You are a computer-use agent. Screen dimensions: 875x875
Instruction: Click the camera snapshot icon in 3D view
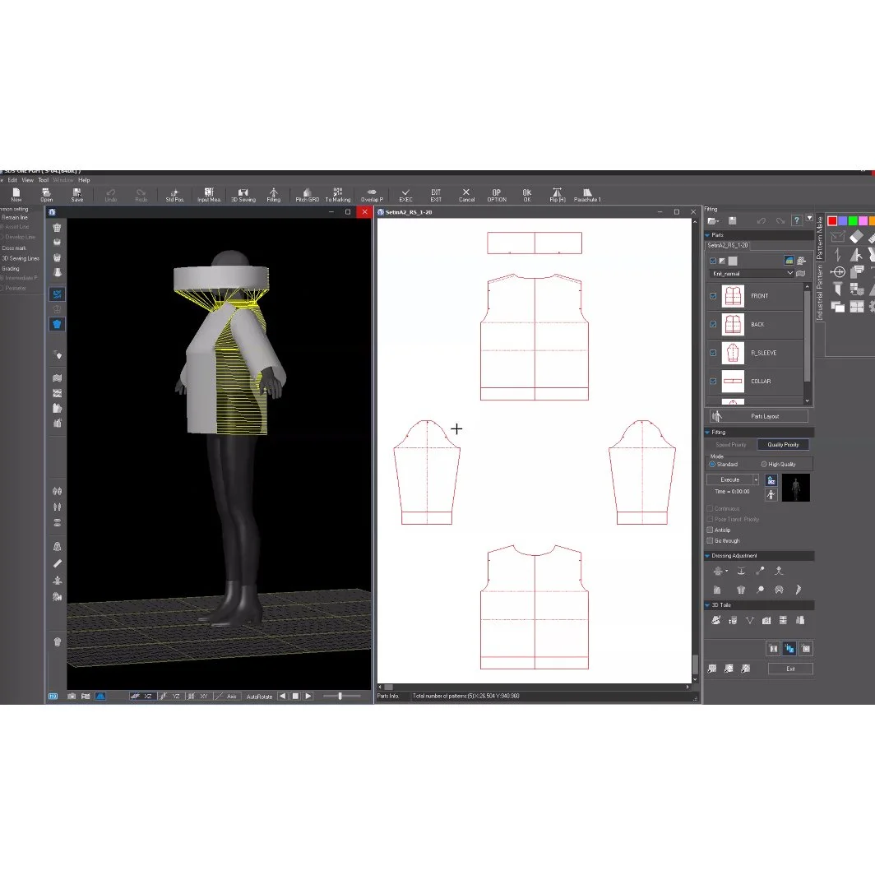pos(72,696)
